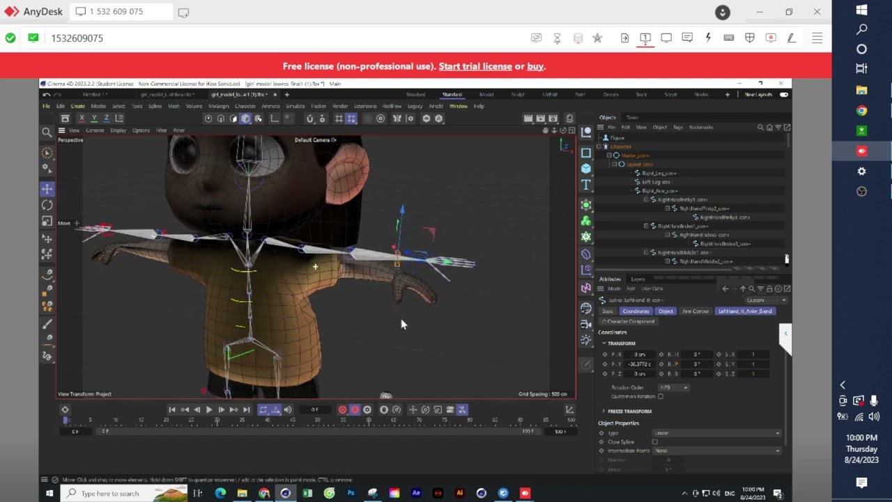Click the current frame field in timeline

pos(315,410)
